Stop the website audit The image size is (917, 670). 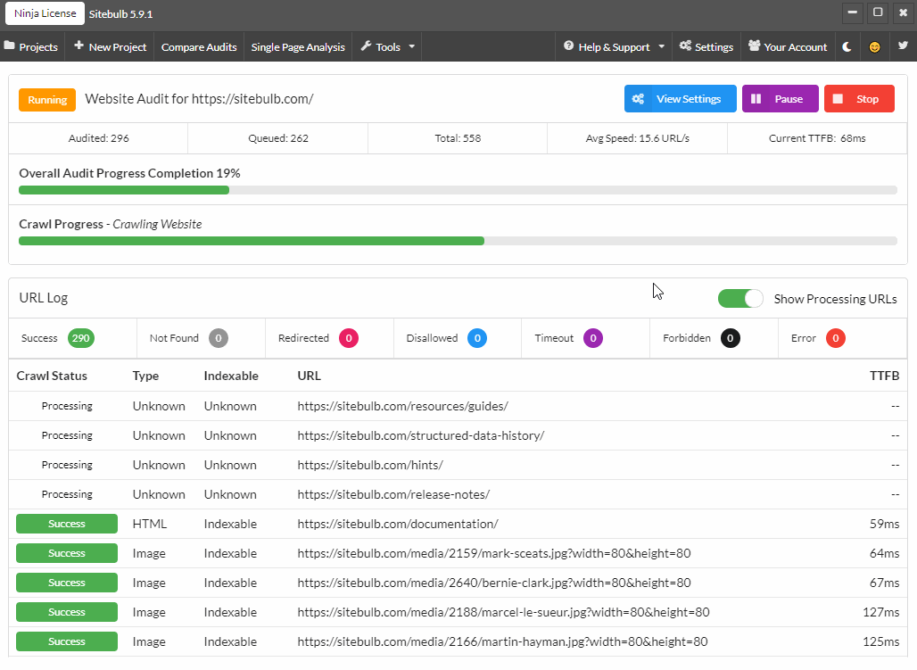click(859, 99)
